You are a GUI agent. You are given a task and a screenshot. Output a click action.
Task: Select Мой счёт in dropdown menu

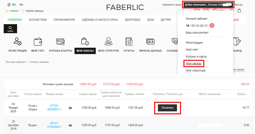point(192,50)
